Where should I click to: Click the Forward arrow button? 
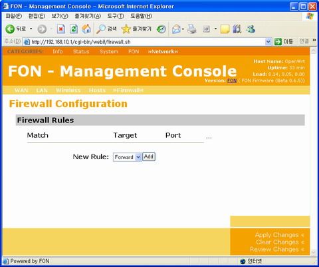pos(42,29)
